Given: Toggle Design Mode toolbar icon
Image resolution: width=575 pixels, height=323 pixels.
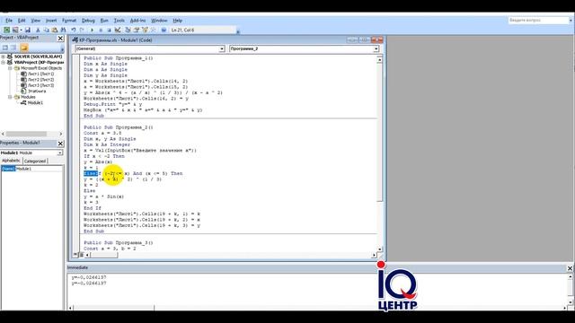Looking at the screenshot, I should coord(118,30).
